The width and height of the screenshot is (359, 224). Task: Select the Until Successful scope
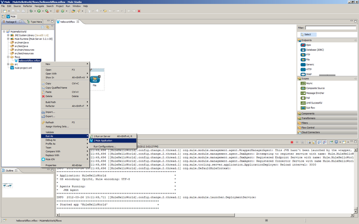tap(311, 103)
